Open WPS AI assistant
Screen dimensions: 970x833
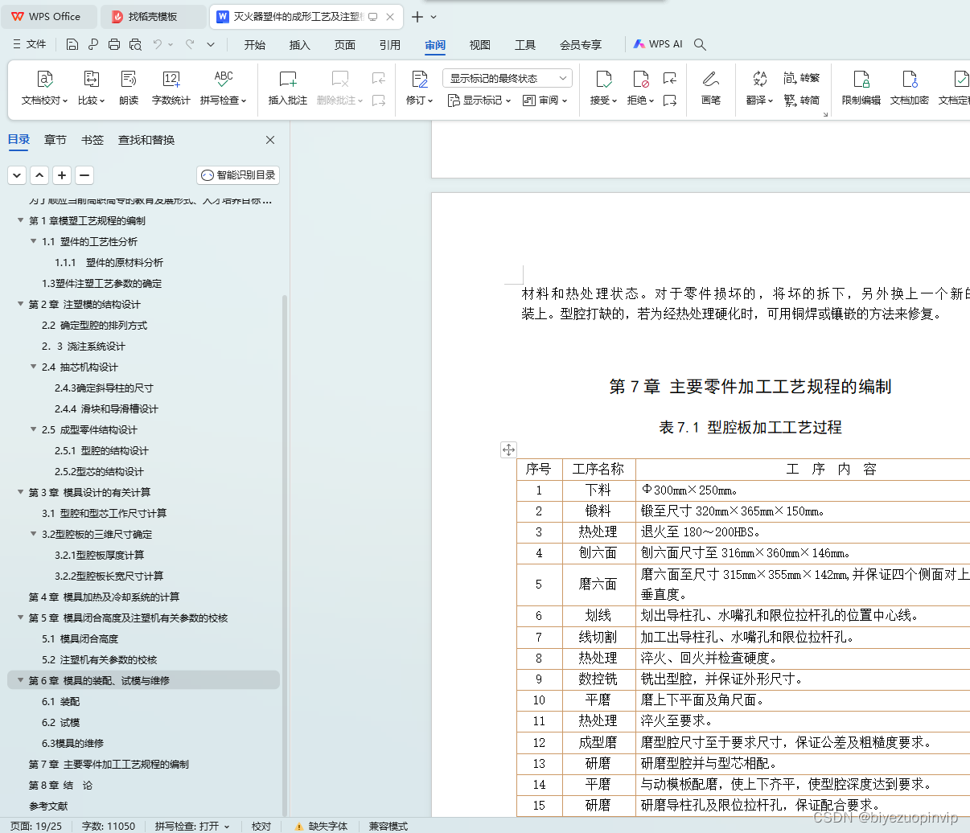coord(658,44)
